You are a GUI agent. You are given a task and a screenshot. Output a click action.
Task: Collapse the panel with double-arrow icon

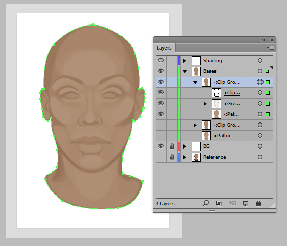point(263,40)
